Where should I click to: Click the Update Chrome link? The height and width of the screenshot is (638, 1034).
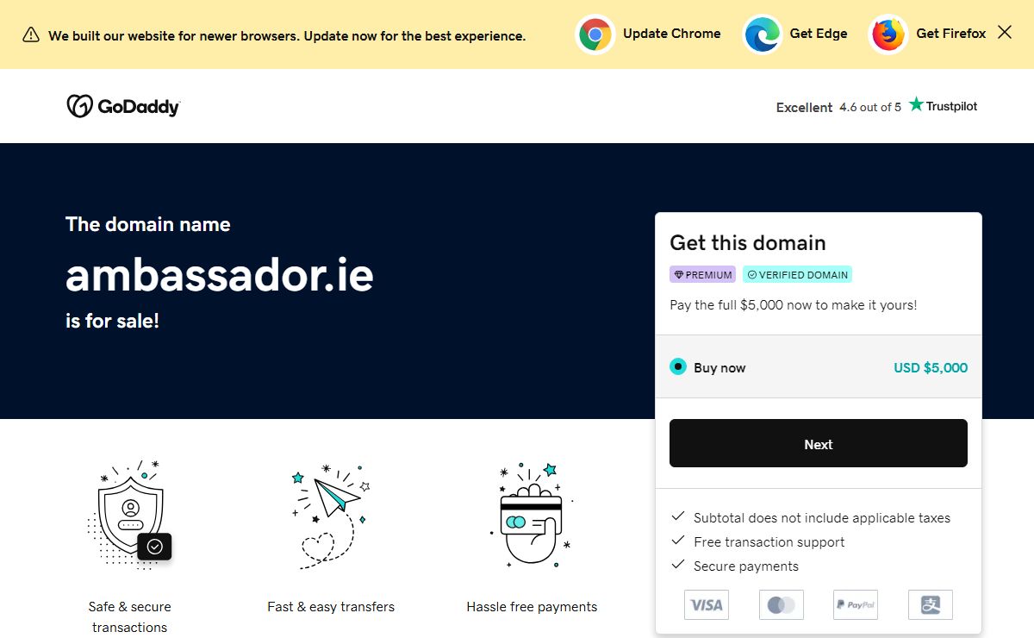click(671, 34)
